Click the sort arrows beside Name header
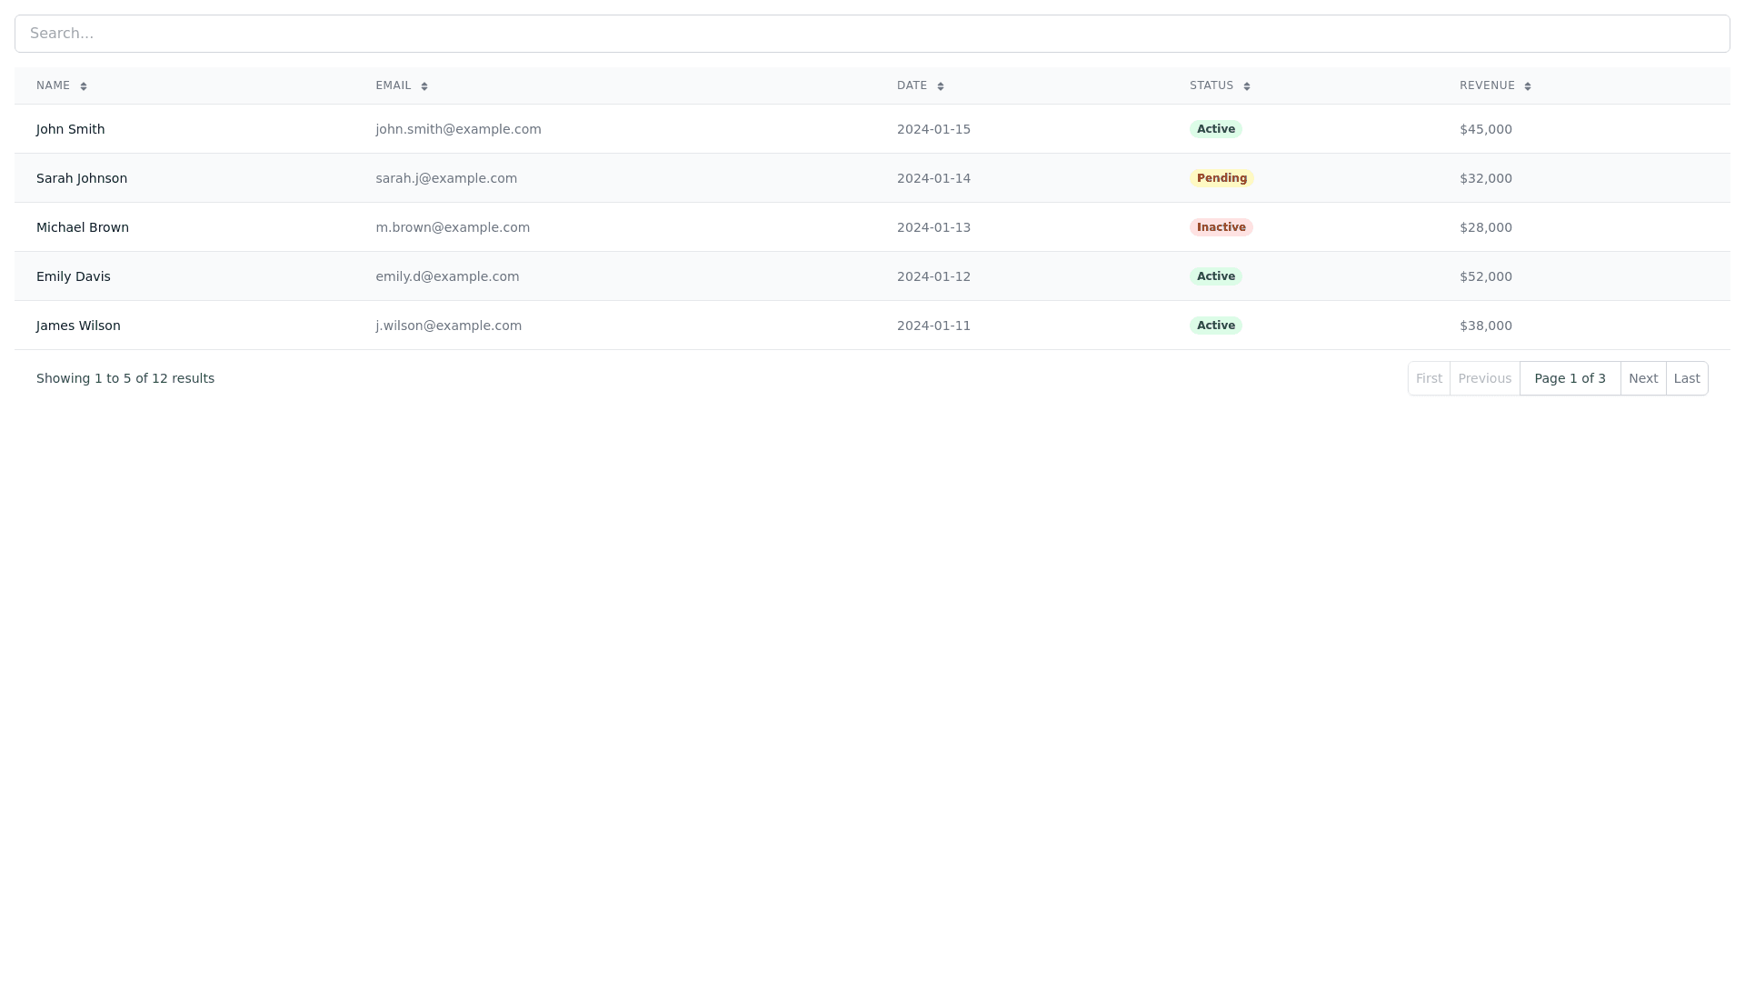Viewport: 1745px width, 982px height. tap(84, 86)
